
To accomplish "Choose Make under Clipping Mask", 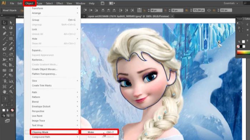I will click(99, 132).
